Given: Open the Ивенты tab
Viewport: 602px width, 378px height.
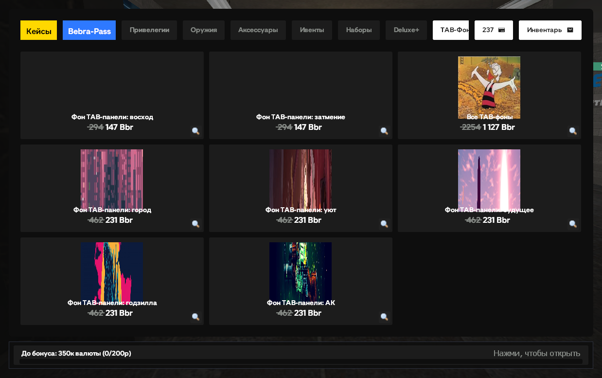Looking at the screenshot, I should click(312, 30).
